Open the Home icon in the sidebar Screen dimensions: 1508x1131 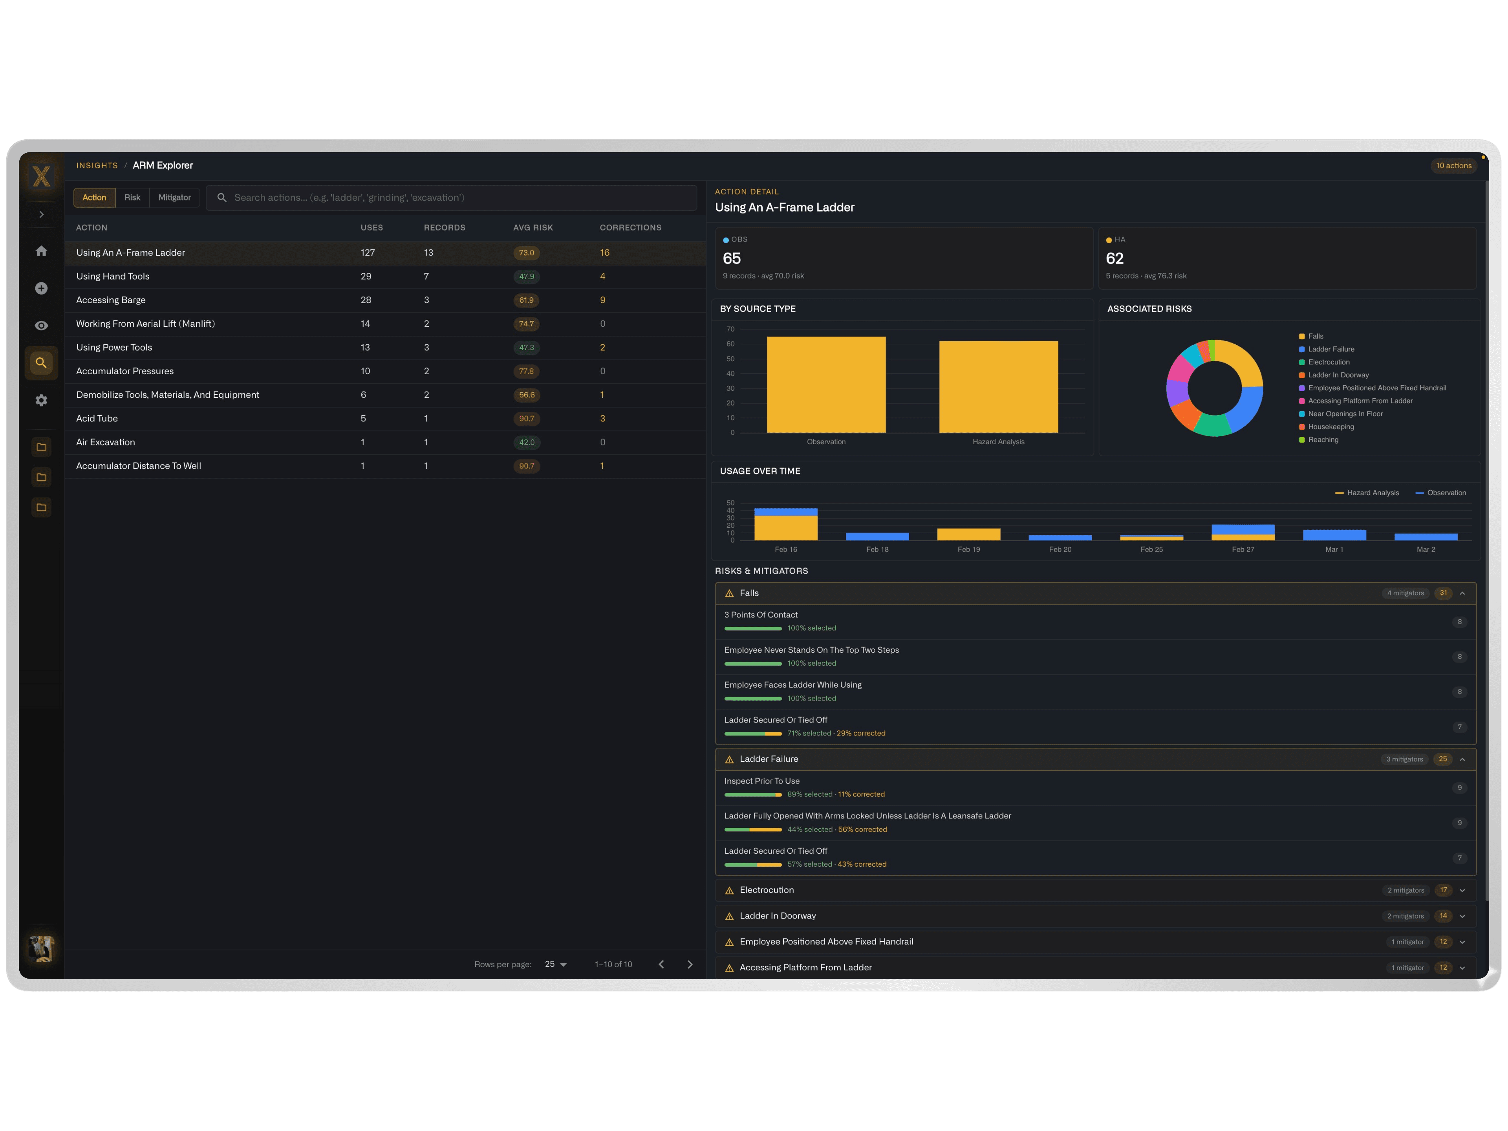[42, 251]
